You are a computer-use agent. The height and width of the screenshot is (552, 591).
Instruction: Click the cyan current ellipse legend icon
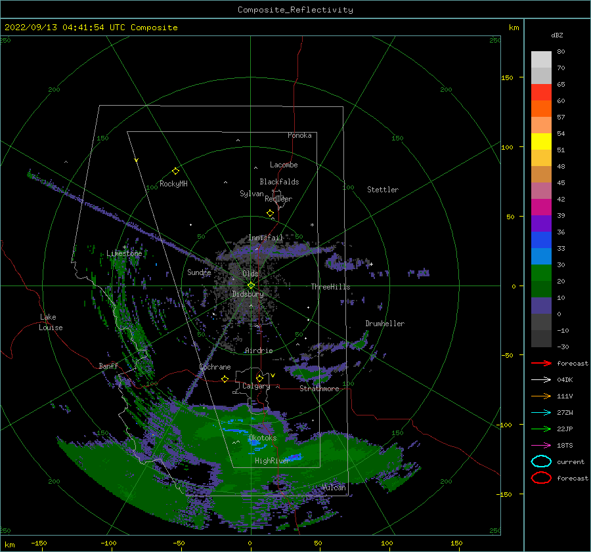(541, 461)
